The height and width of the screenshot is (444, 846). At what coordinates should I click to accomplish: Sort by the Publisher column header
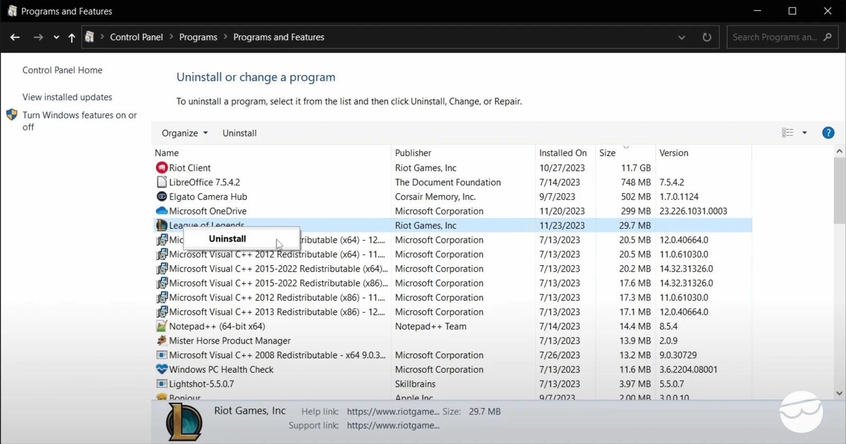pos(463,153)
